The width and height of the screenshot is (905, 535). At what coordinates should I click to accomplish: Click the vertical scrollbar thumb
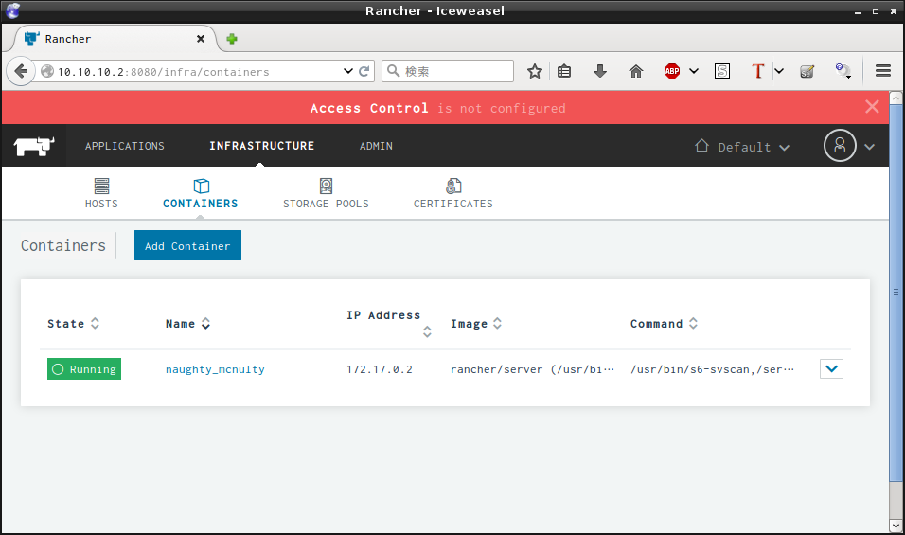(896, 292)
